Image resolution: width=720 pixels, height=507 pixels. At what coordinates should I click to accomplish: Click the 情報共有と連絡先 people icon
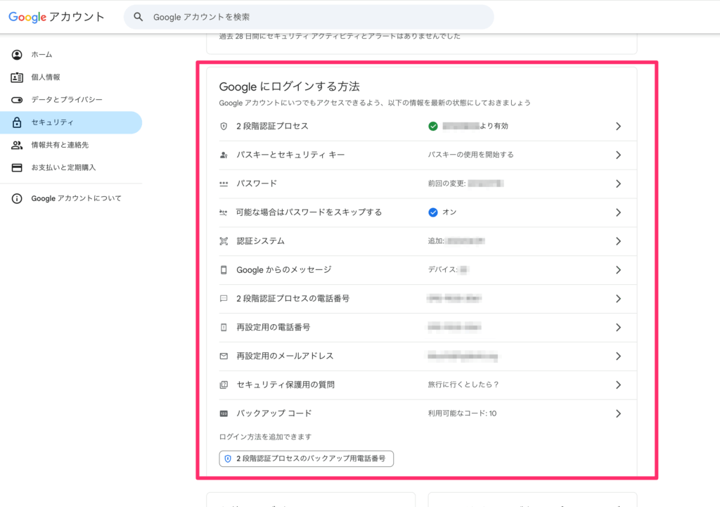click(x=17, y=145)
